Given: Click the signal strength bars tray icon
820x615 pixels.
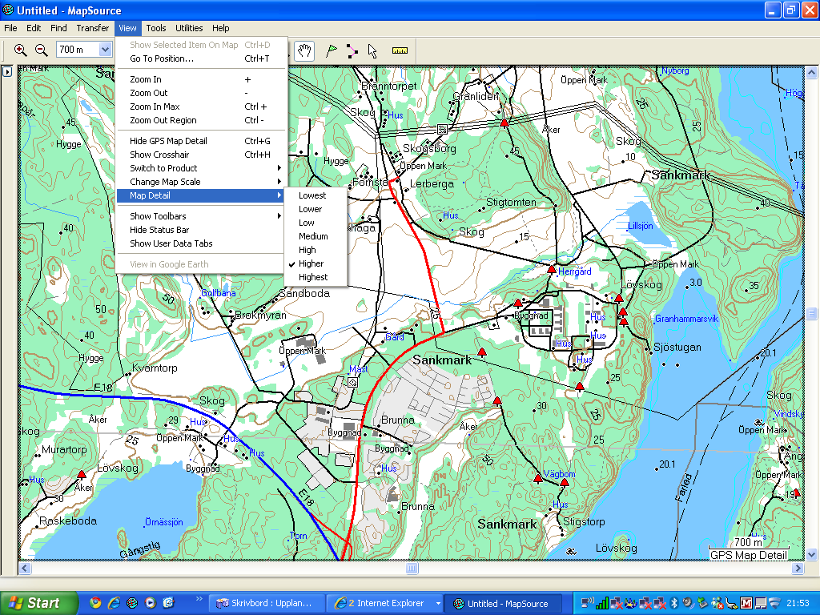Looking at the screenshot, I should point(602,604).
